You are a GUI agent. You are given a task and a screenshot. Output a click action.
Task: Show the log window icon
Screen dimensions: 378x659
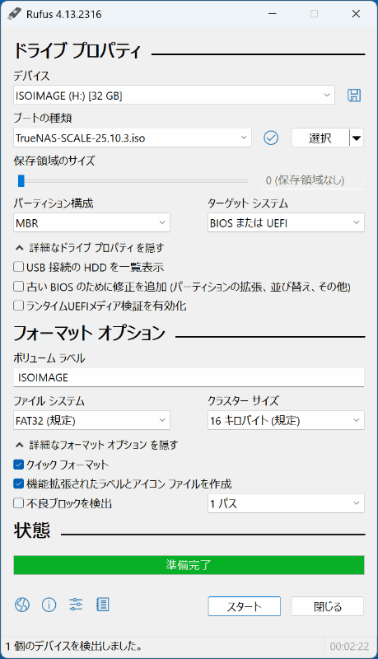[x=102, y=605]
